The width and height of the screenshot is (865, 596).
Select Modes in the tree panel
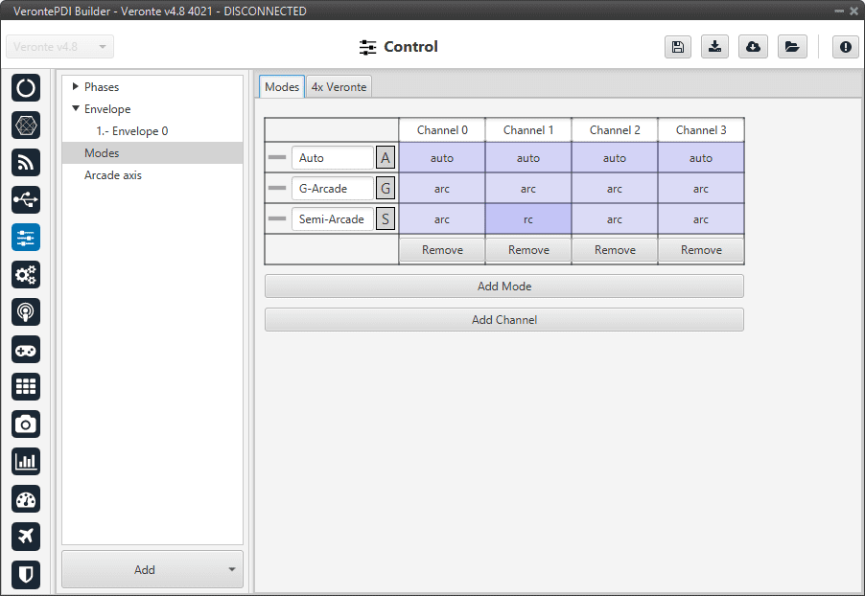pos(152,152)
